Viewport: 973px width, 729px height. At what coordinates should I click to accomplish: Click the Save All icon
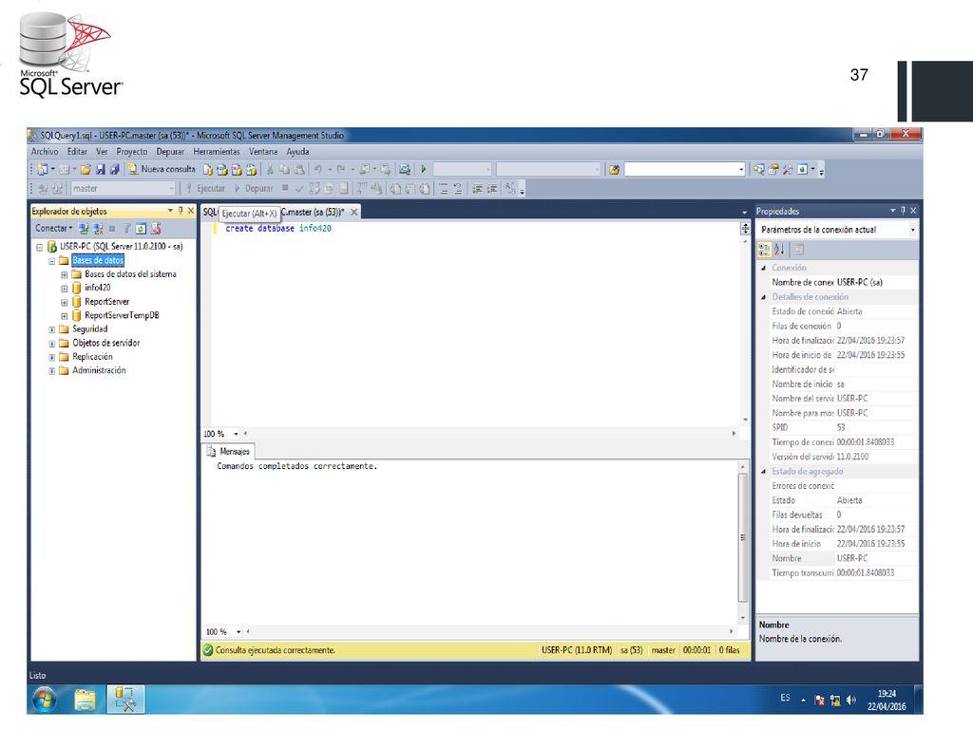pos(114,169)
